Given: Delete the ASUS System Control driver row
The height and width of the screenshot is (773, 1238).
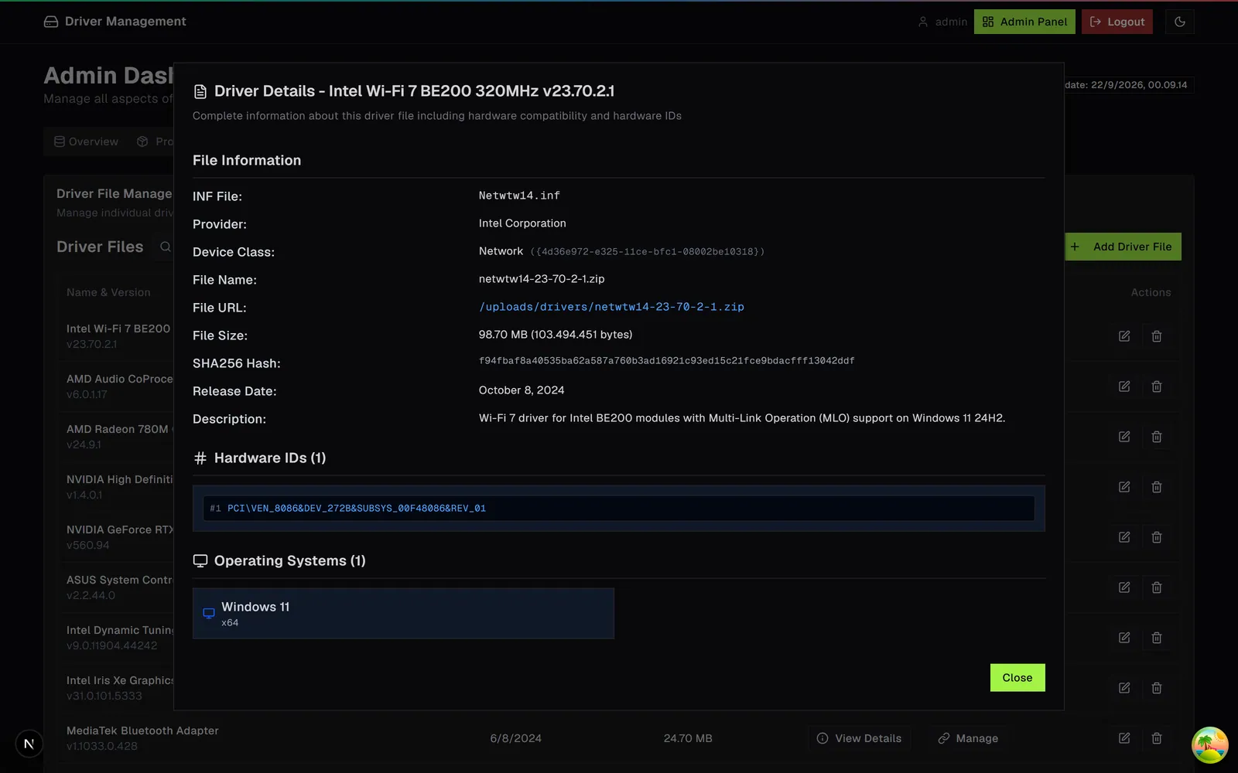Looking at the screenshot, I should click(x=1157, y=587).
